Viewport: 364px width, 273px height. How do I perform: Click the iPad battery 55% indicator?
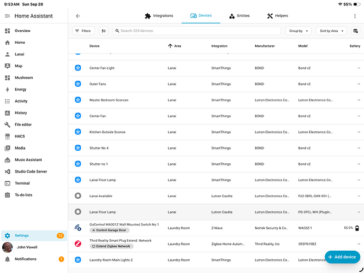click(x=351, y=4)
